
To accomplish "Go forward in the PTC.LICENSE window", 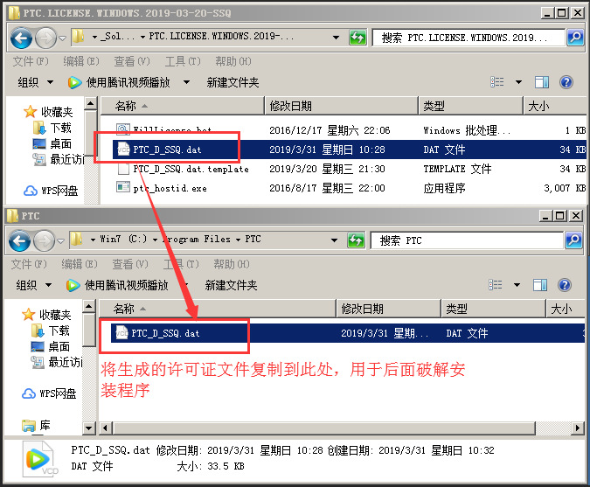I will [x=45, y=38].
